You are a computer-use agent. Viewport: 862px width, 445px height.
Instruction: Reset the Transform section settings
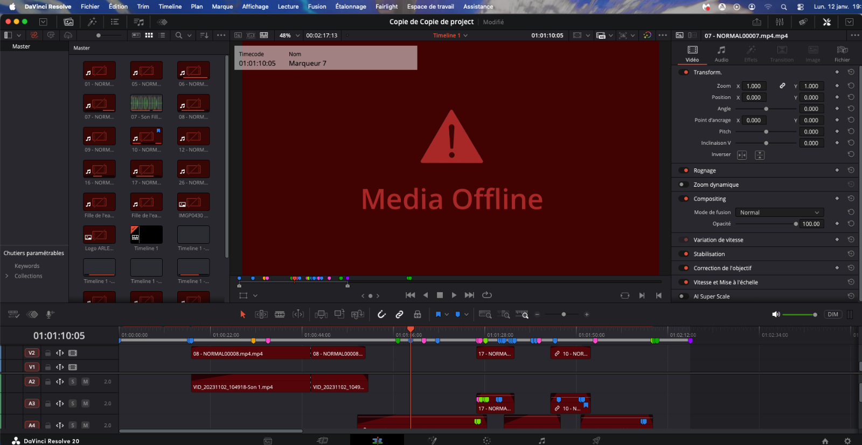click(x=851, y=72)
